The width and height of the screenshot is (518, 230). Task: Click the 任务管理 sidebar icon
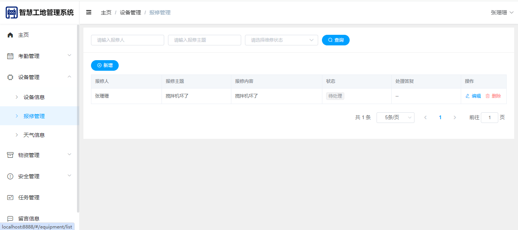pyautogui.click(x=10, y=197)
